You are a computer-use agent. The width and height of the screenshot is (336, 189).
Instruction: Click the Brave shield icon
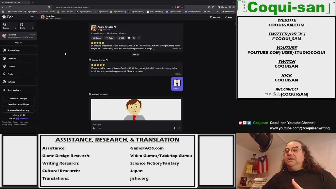point(178,7)
